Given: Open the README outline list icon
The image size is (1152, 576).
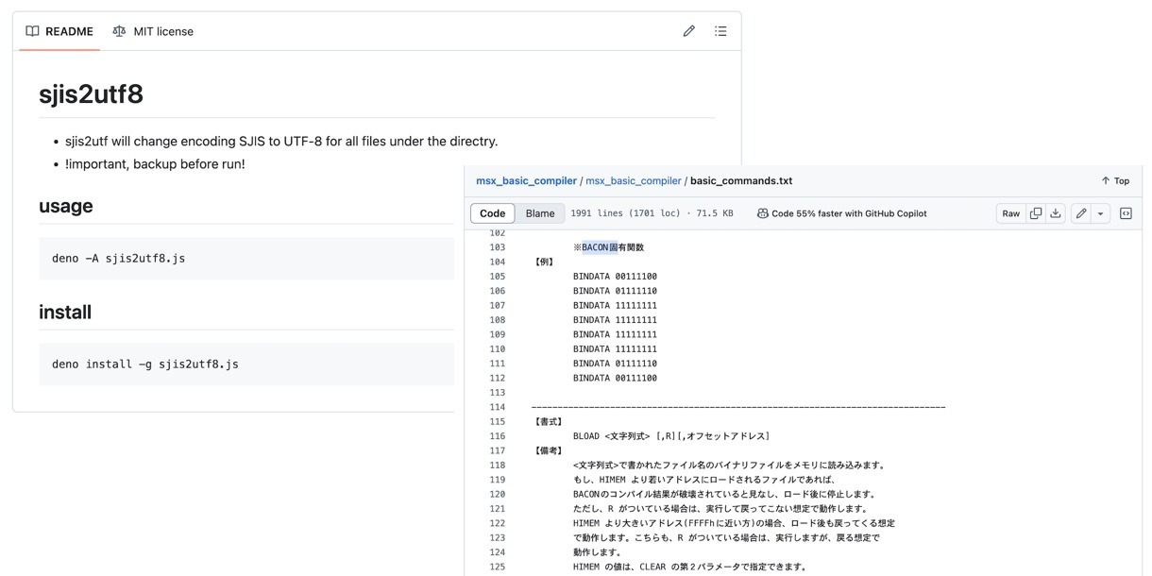Looking at the screenshot, I should pyautogui.click(x=720, y=31).
